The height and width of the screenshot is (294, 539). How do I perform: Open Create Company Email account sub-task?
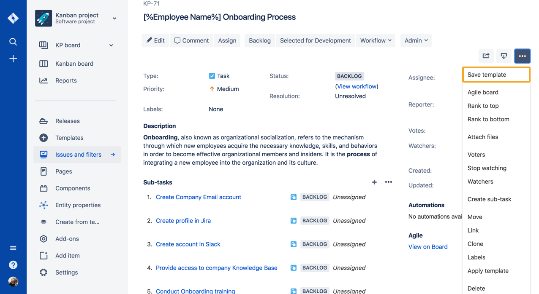click(199, 197)
